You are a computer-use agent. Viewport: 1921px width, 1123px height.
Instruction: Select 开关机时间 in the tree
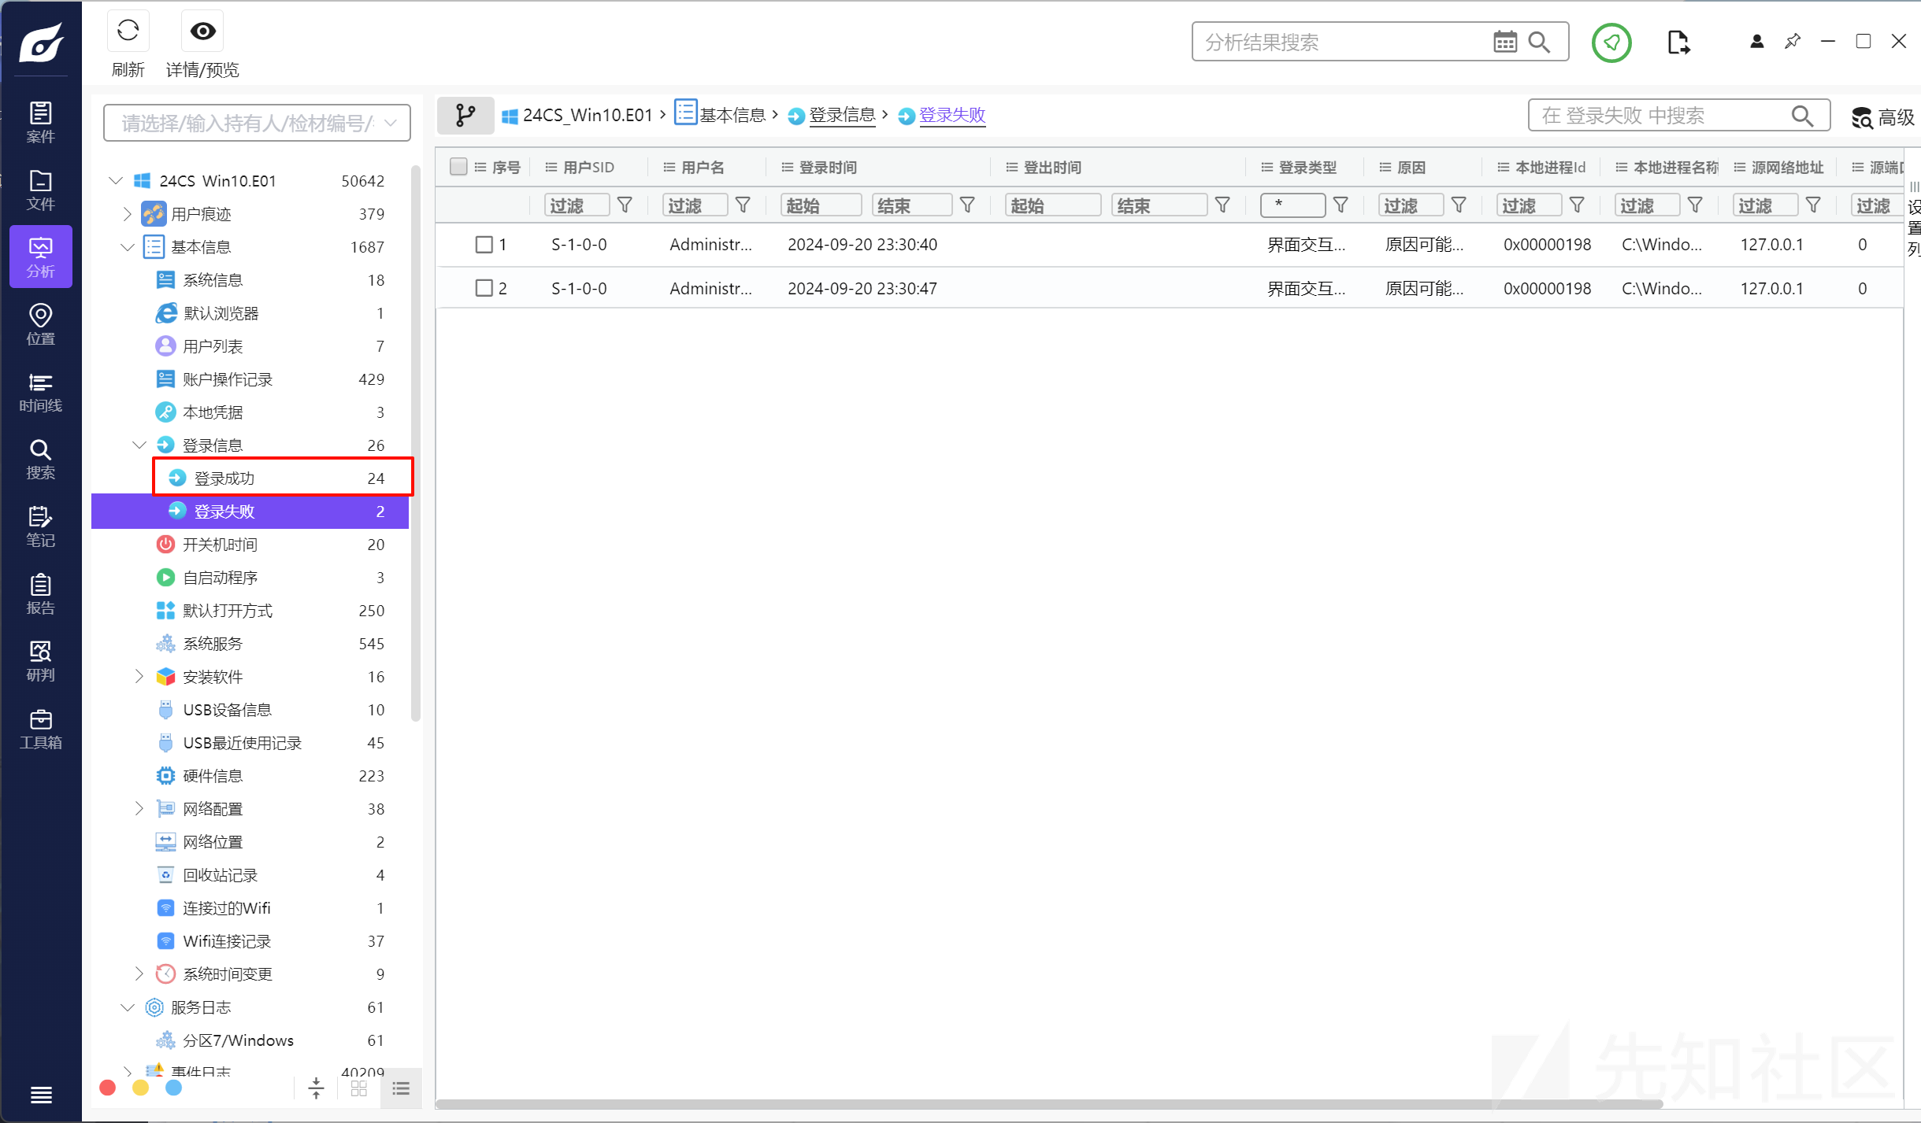click(x=250, y=545)
